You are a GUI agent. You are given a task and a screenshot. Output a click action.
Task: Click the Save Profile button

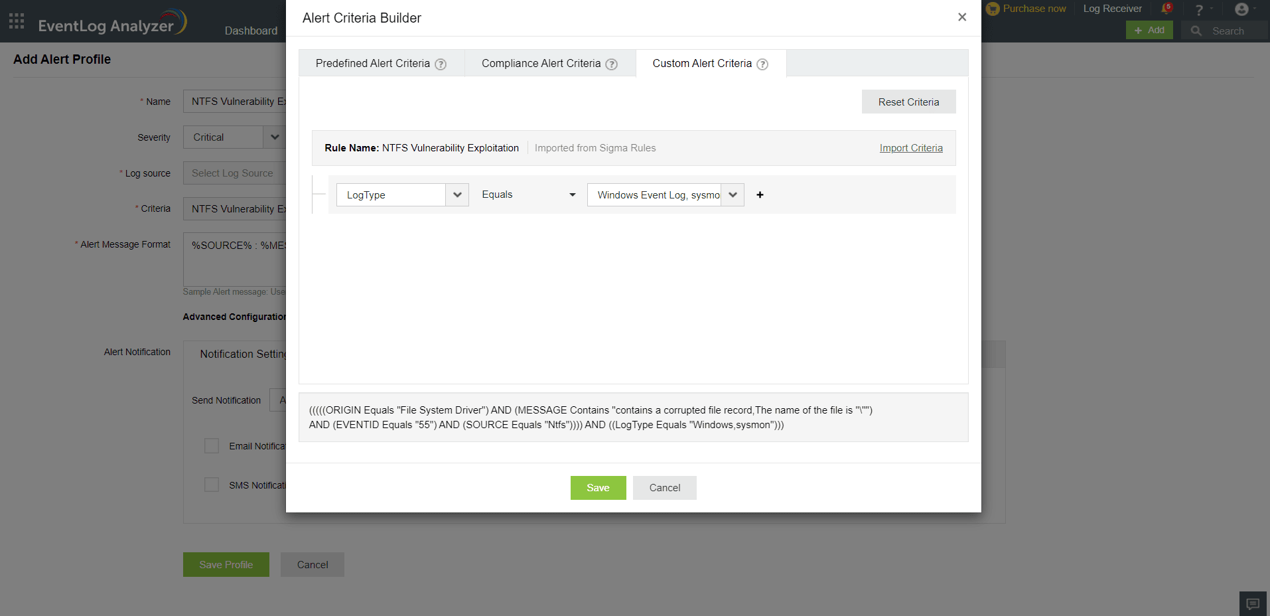(226, 565)
